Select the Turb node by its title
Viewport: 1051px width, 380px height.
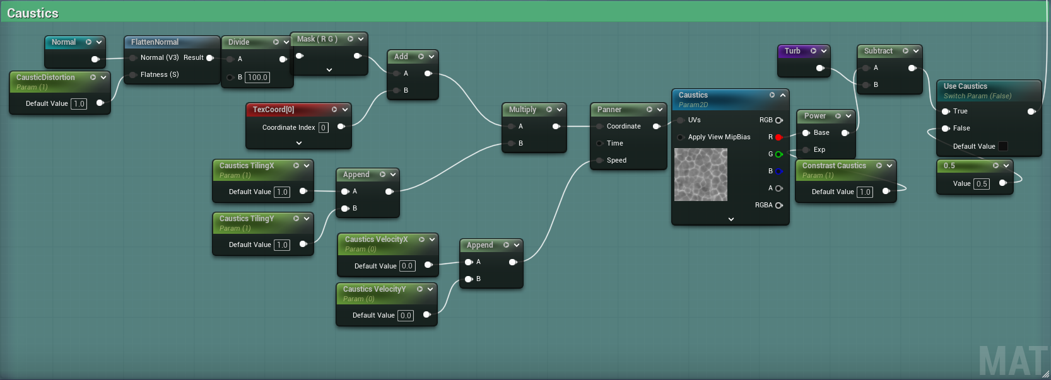[792, 51]
